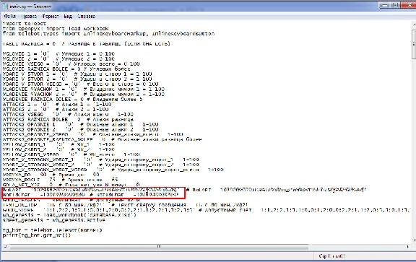The width and height of the screenshot is (416, 262).
Task: Open the Справка menu
Action: click(x=86, y=17)
